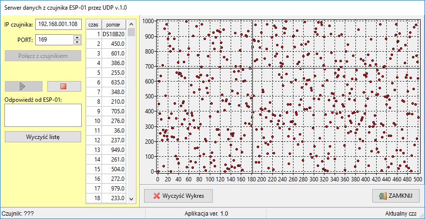Click the Wyczyść Wykres button
The width and height of the screenshot is (425, 219).
click(178, 196)
